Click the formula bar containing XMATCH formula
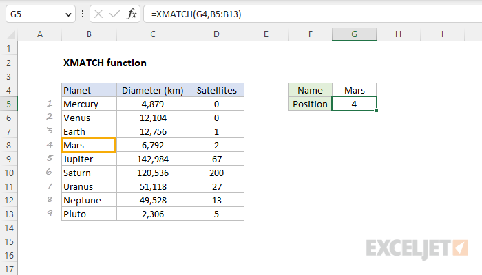482x275 pixels. 313,14
